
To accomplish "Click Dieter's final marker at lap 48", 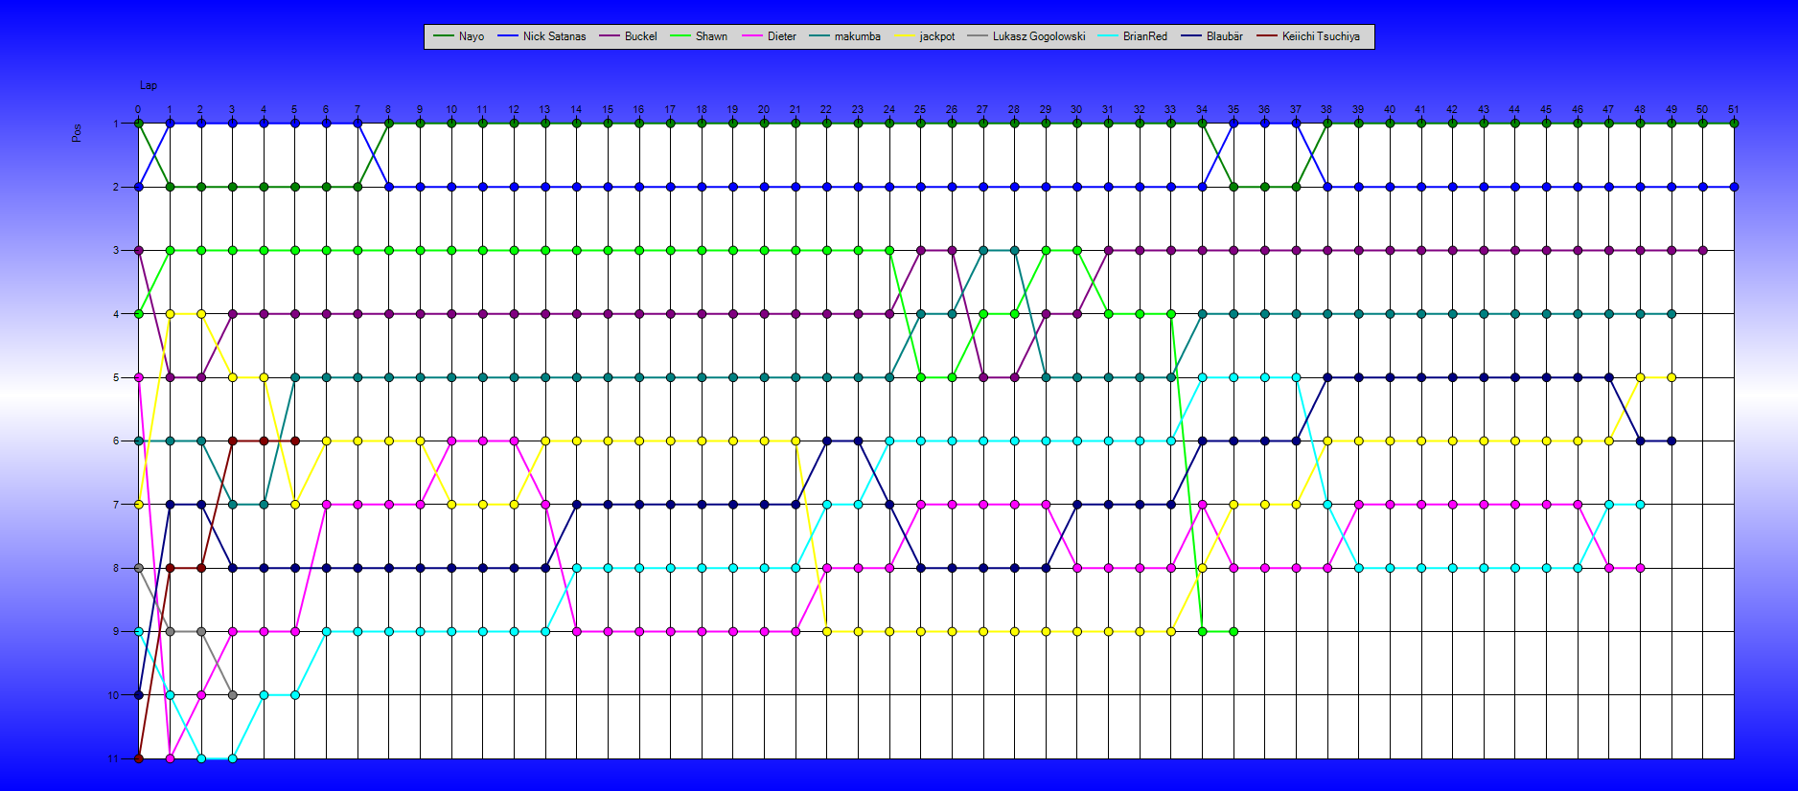I will pos(1640,568).
